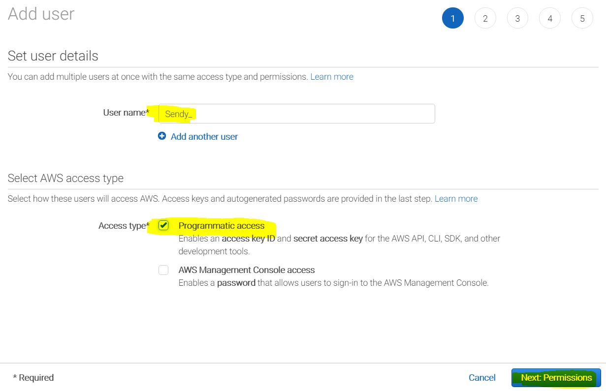Click the Programmatic access label text
The height and width of the screenshot is (391, 606).
(222, 226)
